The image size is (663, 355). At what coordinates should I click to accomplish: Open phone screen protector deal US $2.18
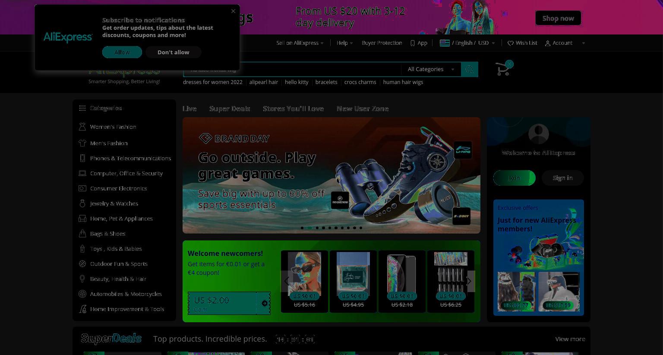point(402,281)
